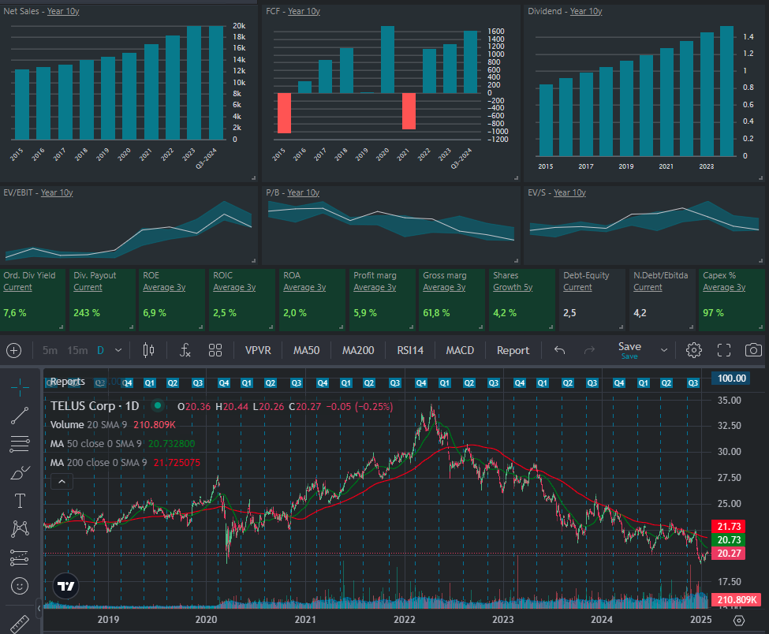Screen dimensions: 769x634
Task: Toggle the MACD indicator
Action: (460, 350)
